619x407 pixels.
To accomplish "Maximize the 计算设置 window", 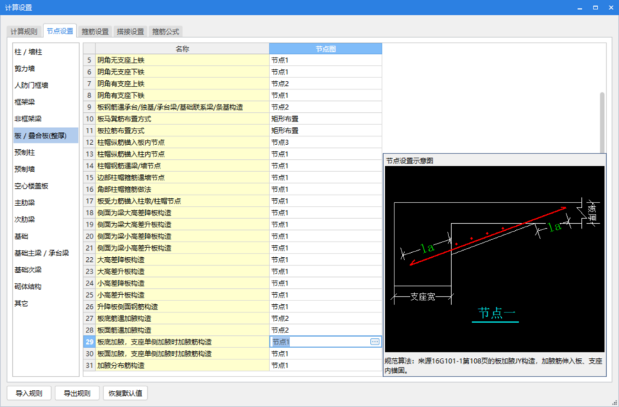I will (x=596, y=8).
